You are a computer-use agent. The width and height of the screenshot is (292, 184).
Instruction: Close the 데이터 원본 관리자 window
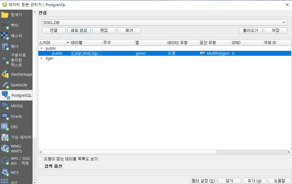pyautogui.click(x=287, y=5)
